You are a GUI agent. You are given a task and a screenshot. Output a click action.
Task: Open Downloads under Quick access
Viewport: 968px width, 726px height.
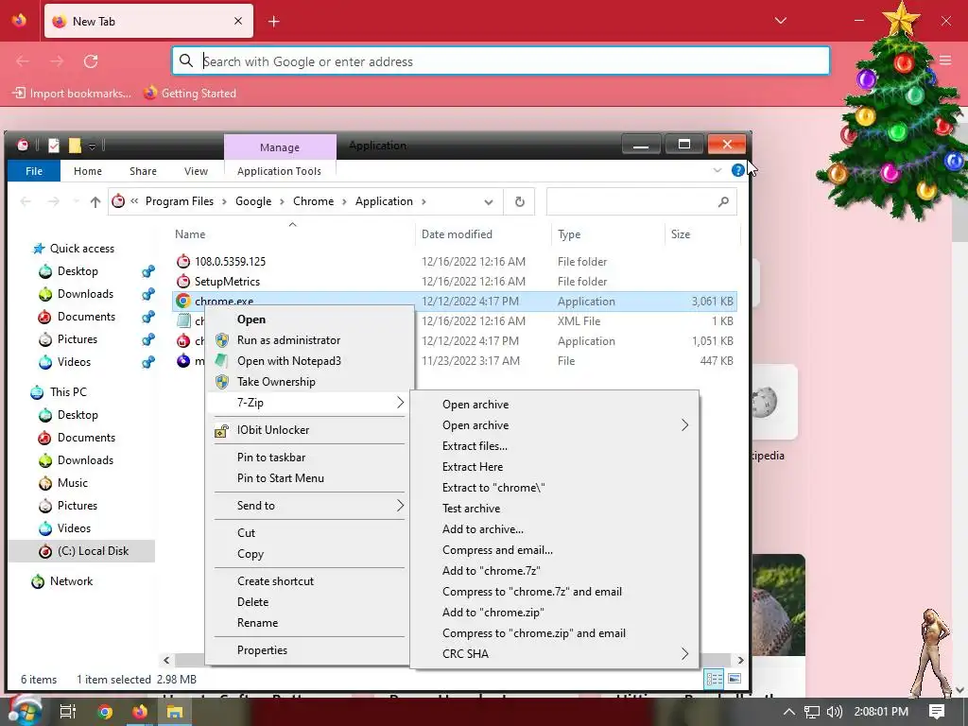pos(85,294)
